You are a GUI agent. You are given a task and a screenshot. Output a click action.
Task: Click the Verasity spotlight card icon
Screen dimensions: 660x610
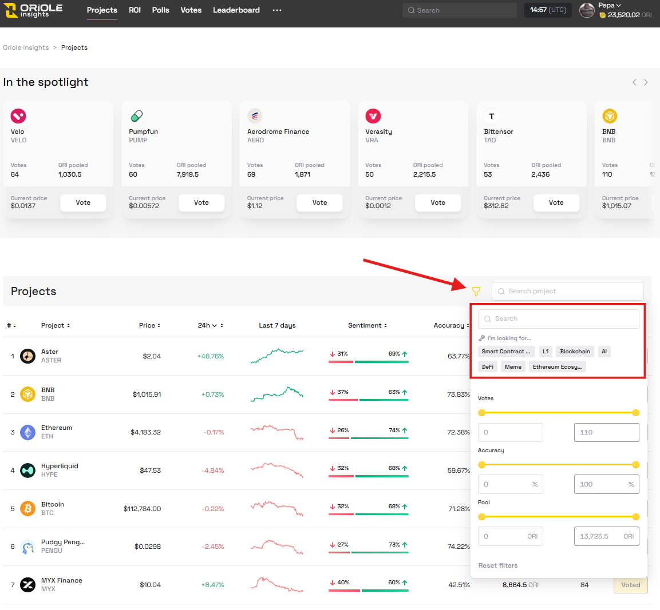[x=373, y=116]
